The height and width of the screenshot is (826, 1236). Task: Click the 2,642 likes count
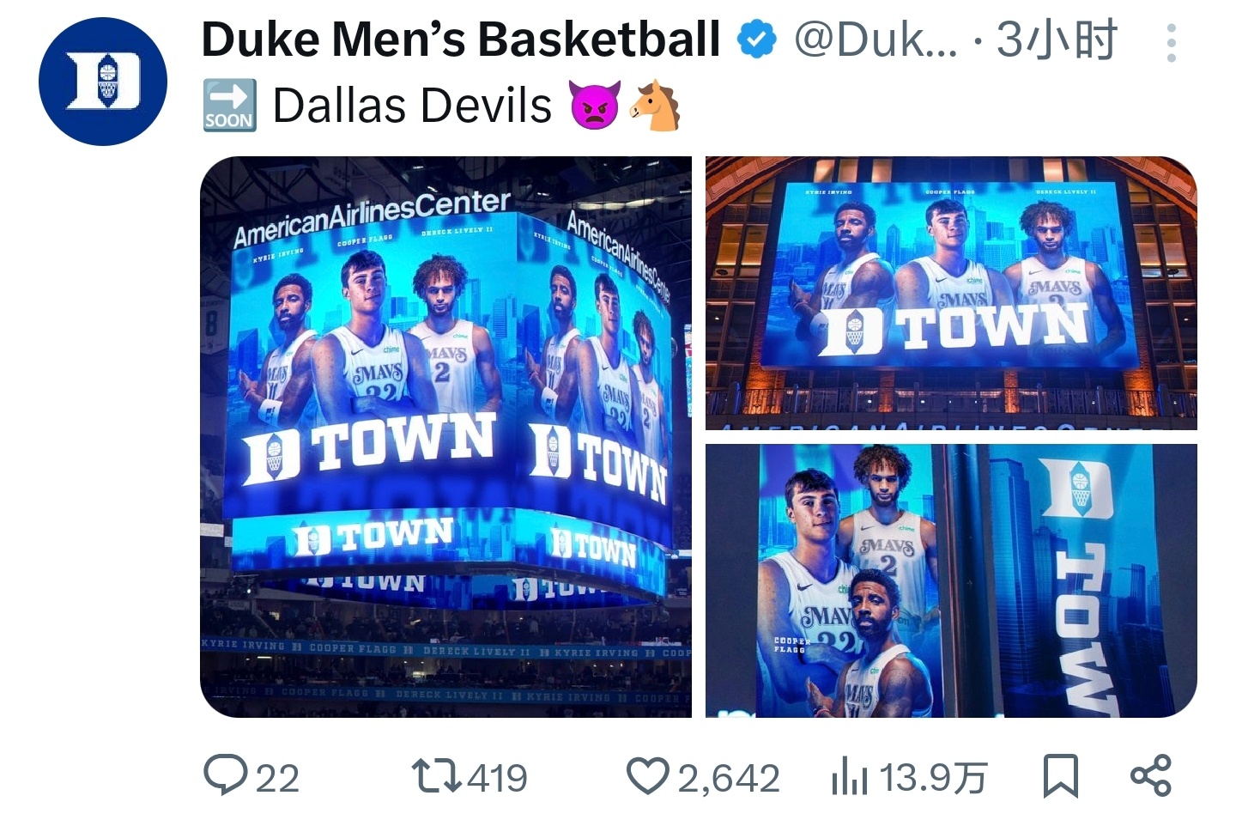pyautogui.click(x=729, y=779)
